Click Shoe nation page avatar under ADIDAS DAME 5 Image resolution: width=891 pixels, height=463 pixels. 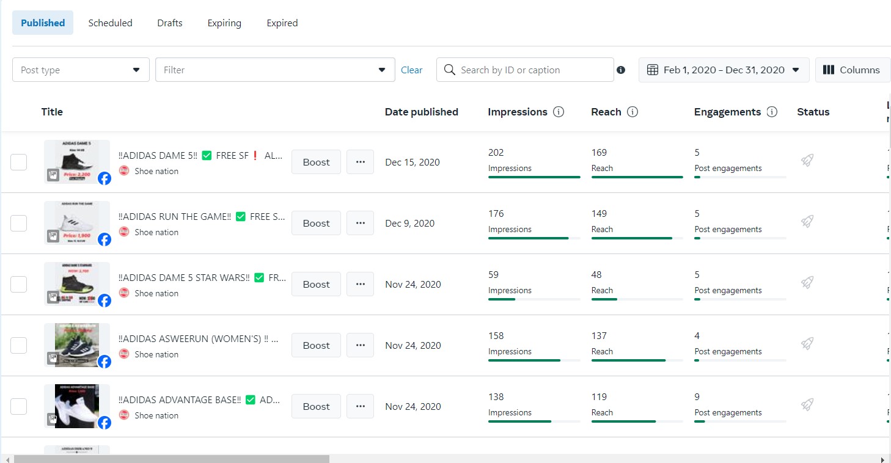(x=124, y=171)
